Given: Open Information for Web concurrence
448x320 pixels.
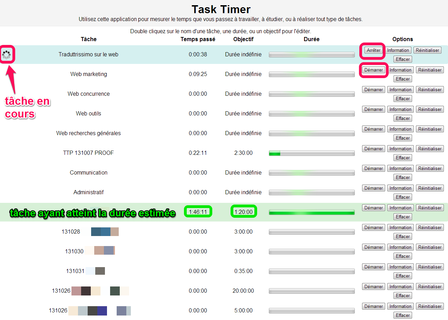Looking at the screenshot, I should coord(400,90).
